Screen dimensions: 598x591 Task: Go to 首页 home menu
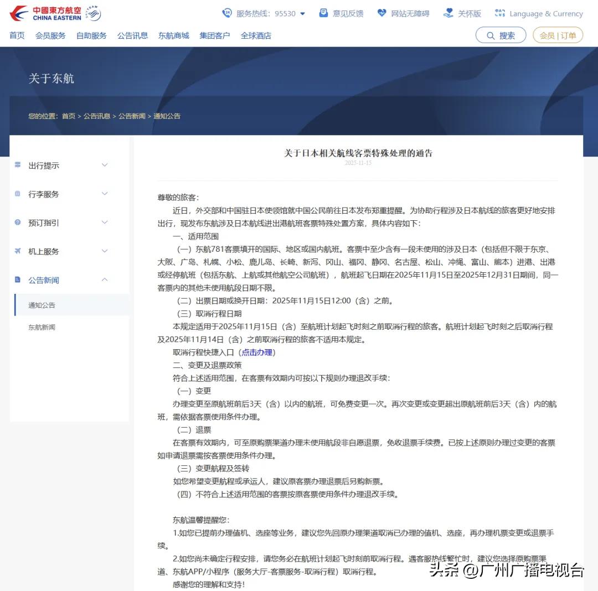tap(17, 35)
